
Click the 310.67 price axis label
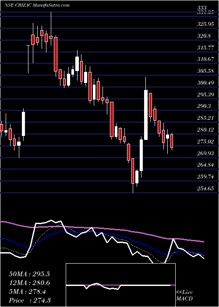(205, 59)
